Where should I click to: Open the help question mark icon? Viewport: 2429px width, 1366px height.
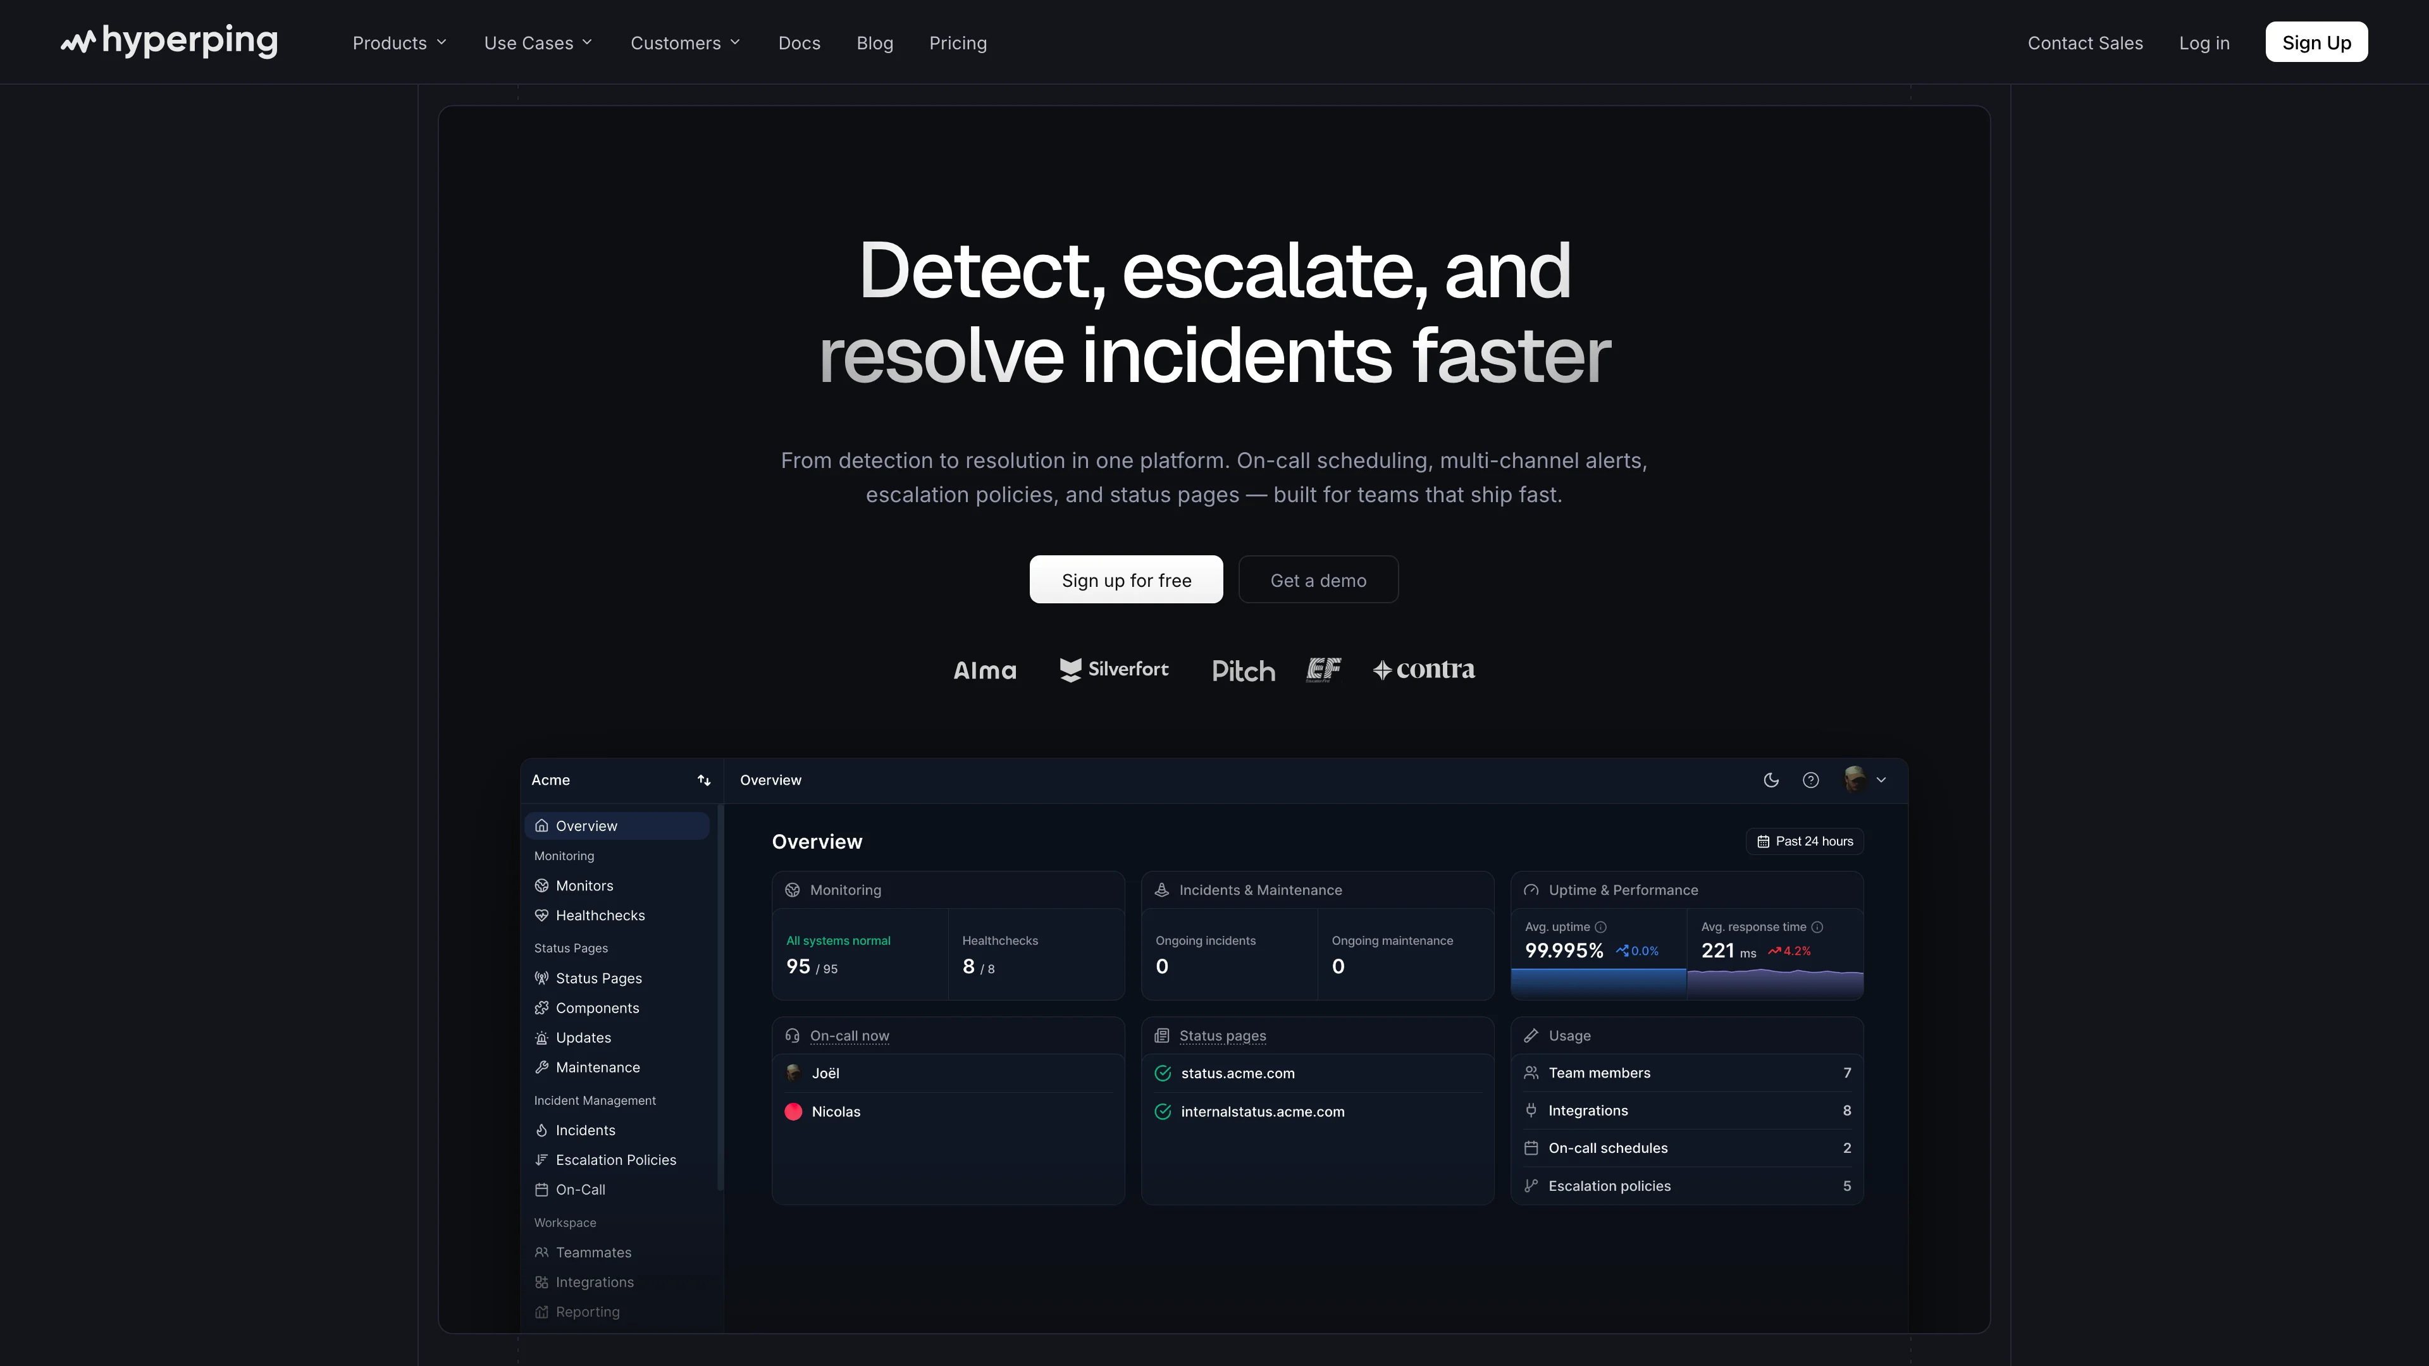click(1810, 780)
